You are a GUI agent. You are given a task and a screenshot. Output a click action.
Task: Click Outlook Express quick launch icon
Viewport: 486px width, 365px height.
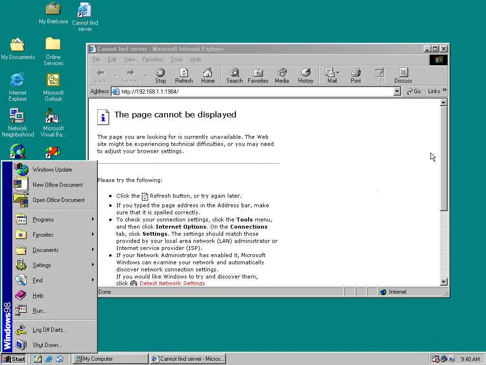[x=59, y=359]
